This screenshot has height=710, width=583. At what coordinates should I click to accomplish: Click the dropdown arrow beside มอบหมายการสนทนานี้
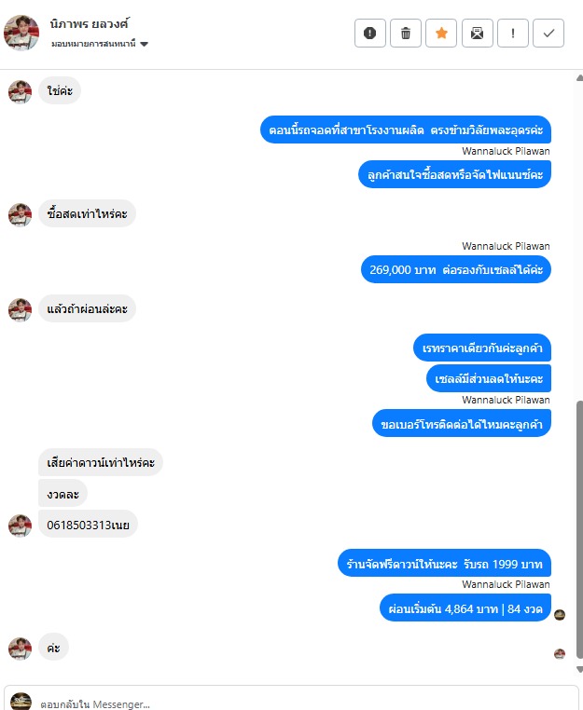(145, 44)
